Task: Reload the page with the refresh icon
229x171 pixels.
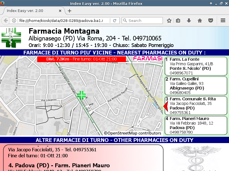Action: [x=114, y=21]
